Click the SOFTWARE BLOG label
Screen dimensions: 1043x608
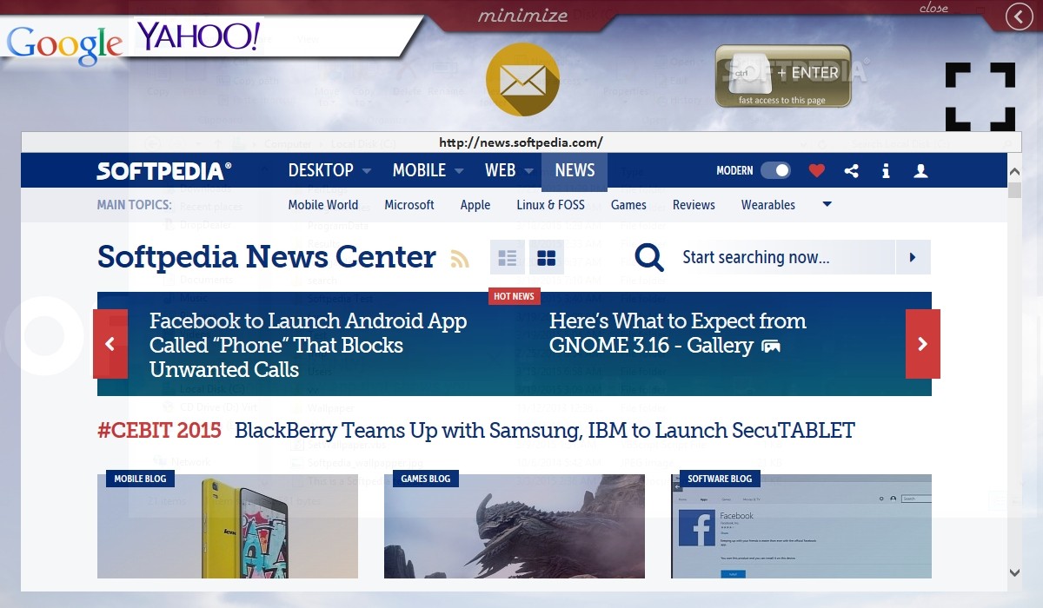(x=720, y=479)
